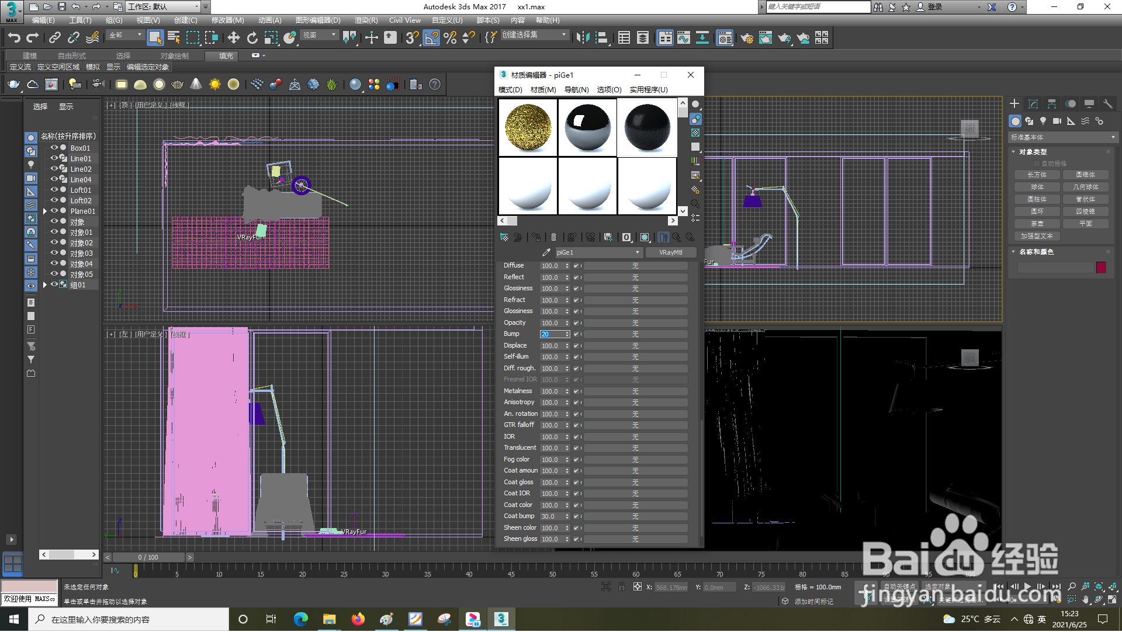The width and height of the screenshot is (1122, 632).
Task: Click the Mirror tool icon
Action: (583, 38)
